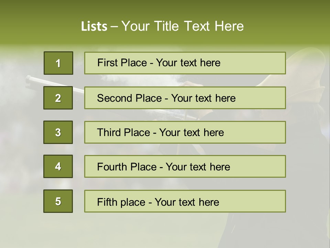Click the number 1 box
Screen dimensions: 330x248
(x=58, y=63)
